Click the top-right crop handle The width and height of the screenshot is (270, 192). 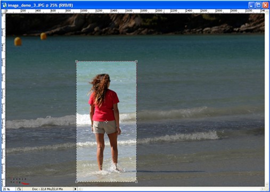point(136,61)
